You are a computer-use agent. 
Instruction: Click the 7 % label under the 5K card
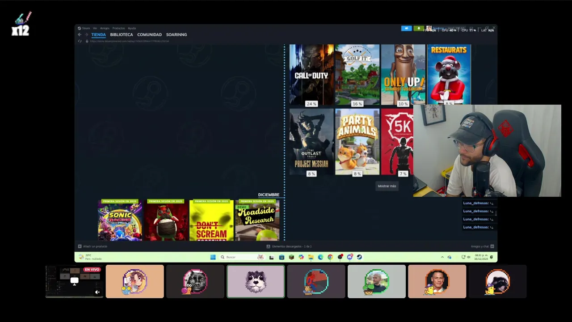coord(403,174)
